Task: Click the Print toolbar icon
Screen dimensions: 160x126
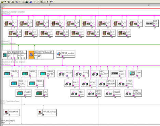Action: coord(13,2)
